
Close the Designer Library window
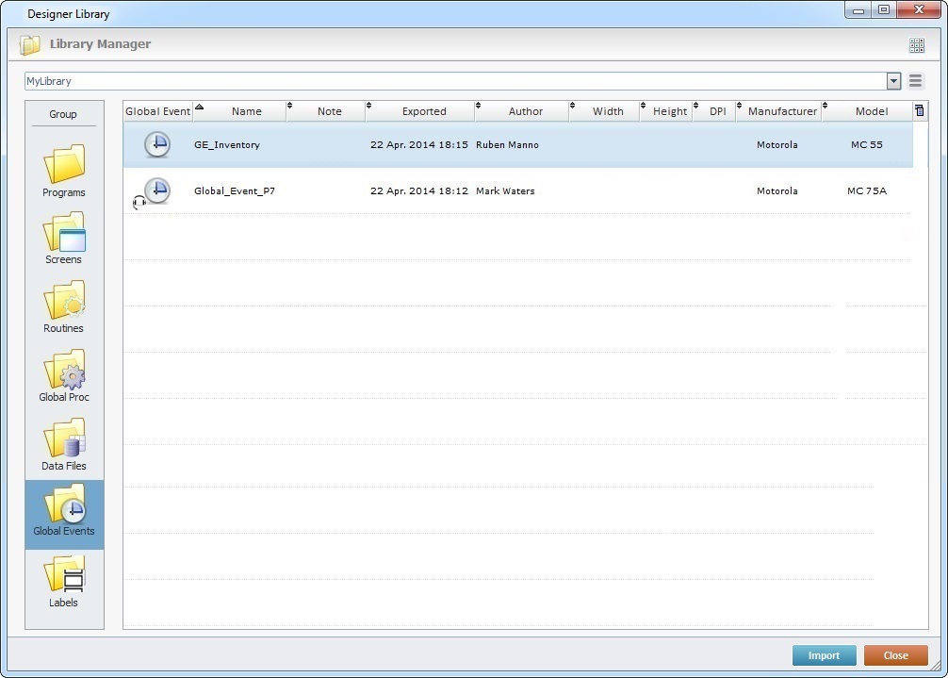click(x=919, y=9)
